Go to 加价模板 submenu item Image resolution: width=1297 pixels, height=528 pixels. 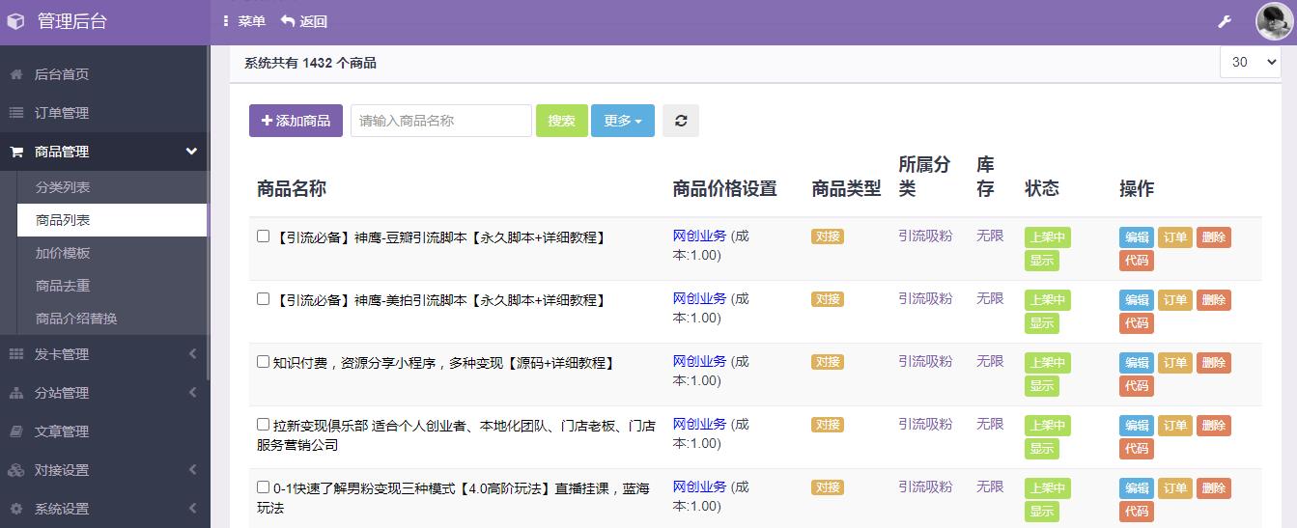coord(63,253)
